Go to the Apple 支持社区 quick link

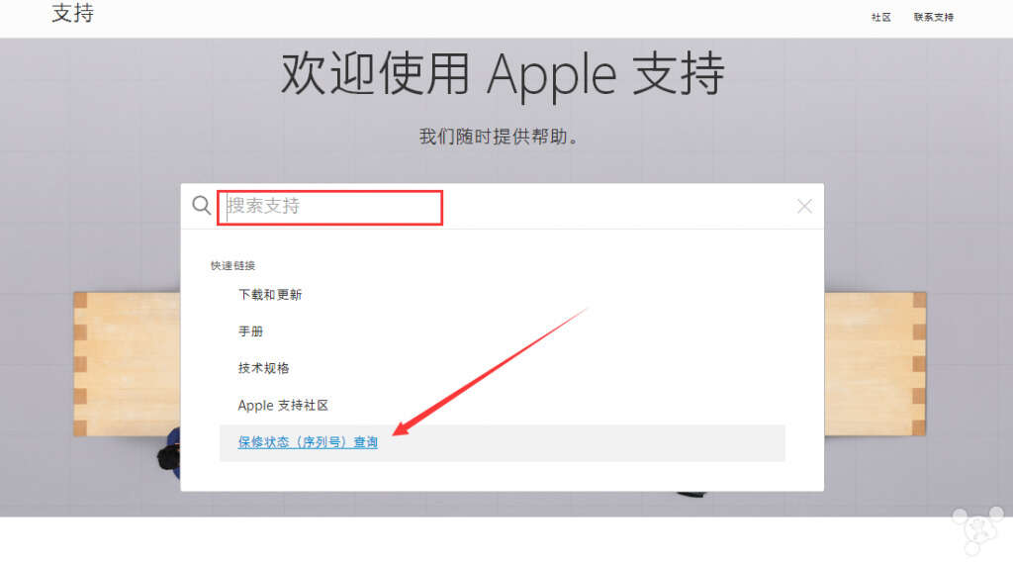click(283, 406)
